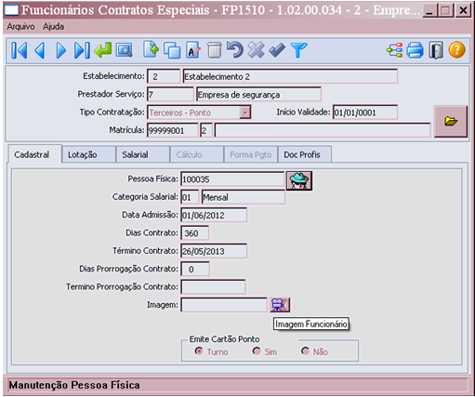Click the Término Contrato date field
475x397 pixels.
click(214, 251)
